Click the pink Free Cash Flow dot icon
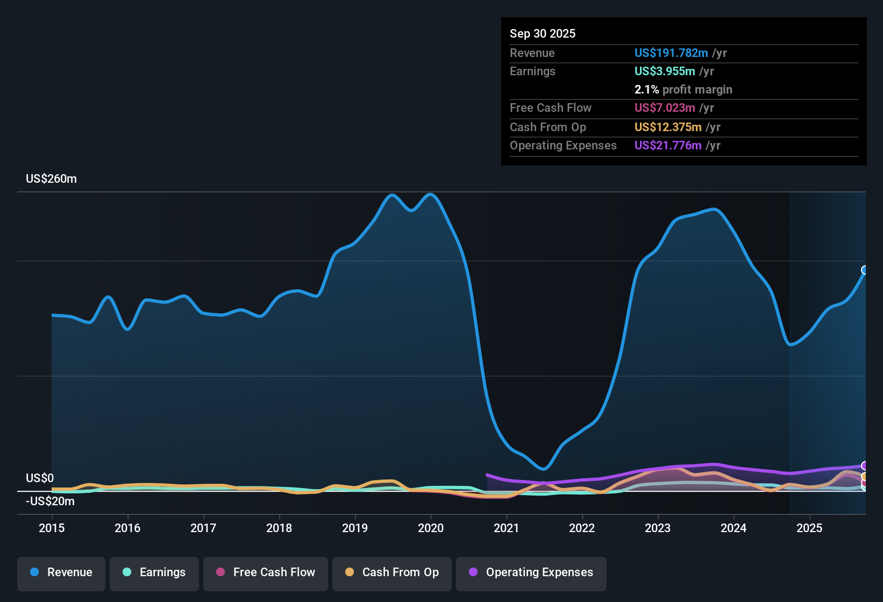Viewport: 883px width, 602px height. [x=220, y=572]
